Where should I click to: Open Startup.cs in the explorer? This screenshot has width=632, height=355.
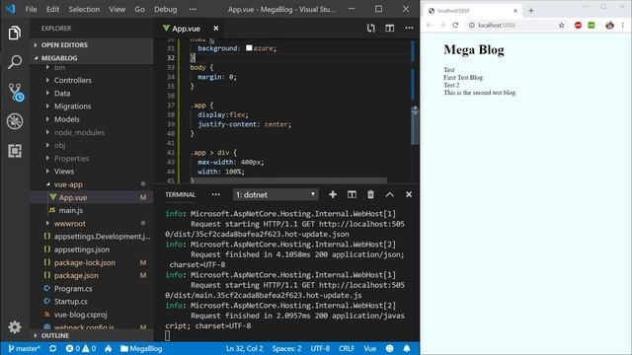click(70, 302)
